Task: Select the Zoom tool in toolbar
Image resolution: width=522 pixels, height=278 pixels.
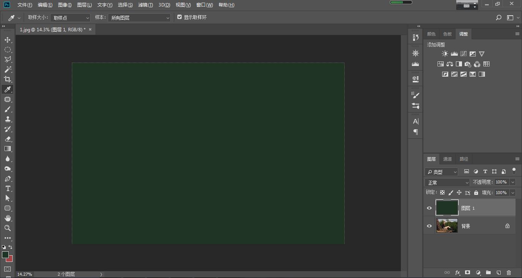Action: [7, 228]
